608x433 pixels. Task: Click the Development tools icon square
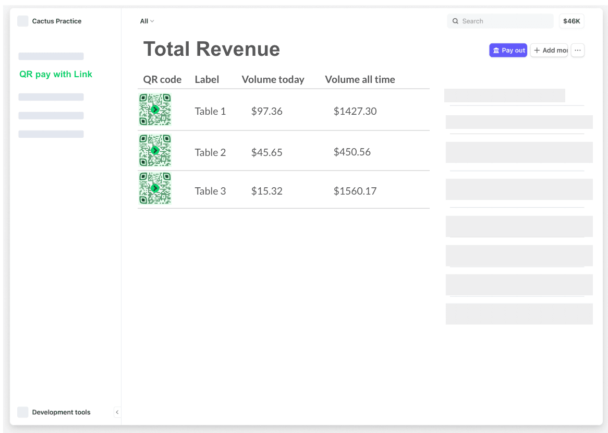pos(23,412)
